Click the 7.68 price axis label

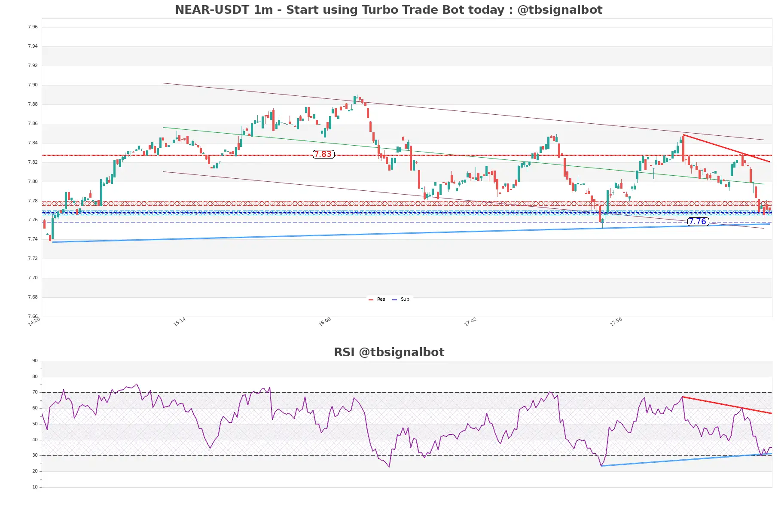tap(33, 297)
